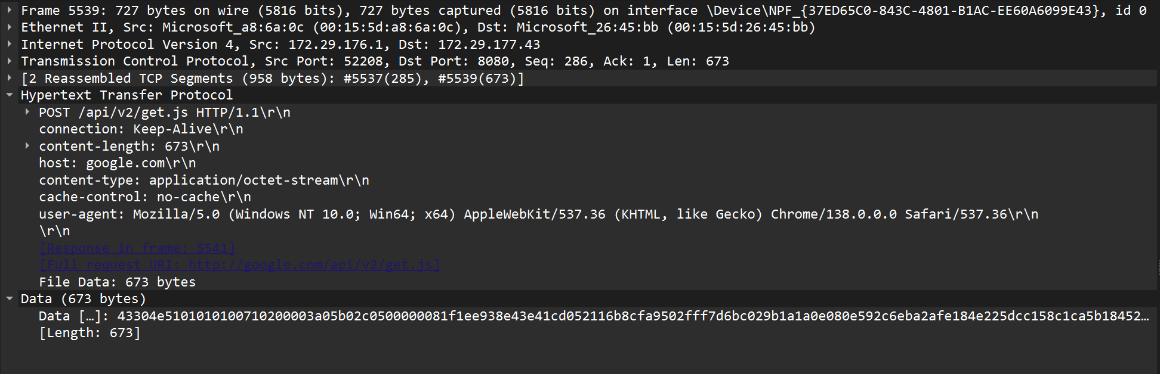Select the cache-control: no-cache line
Screen dimensions: 1160x374
point(144,197)
